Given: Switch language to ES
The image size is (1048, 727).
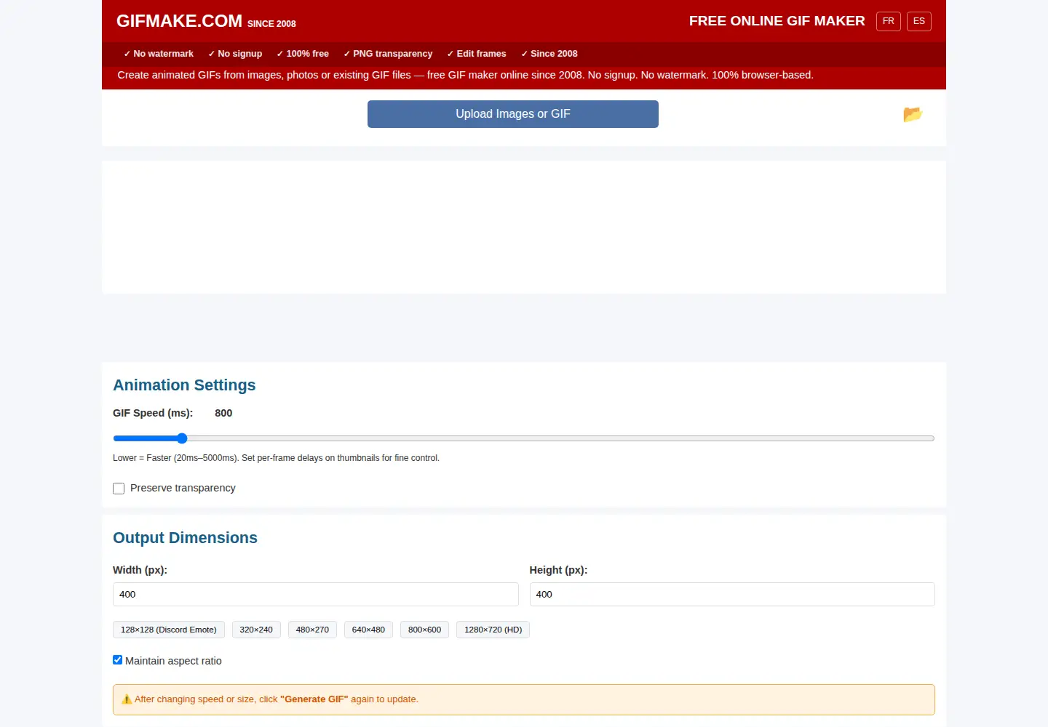Looking at the screenshot, I should [x=919, y=21].
